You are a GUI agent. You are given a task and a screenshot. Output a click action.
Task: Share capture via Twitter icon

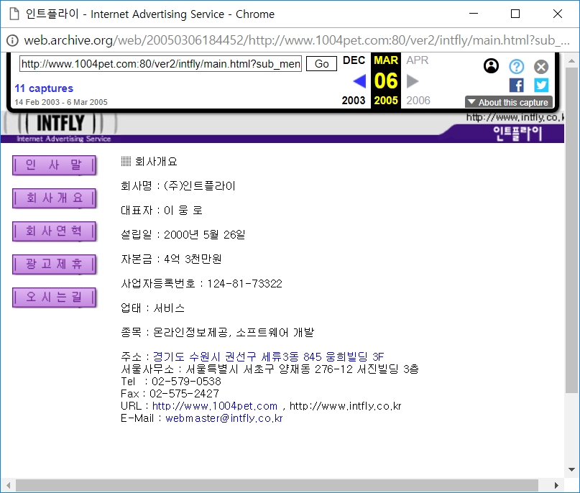pyautogui.click(x=540, y=85)
